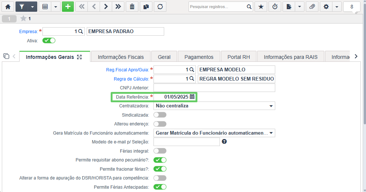Viewport: 366px width, 192px height.
Task: Toggle the Sindicalizada switch
Action: pos(160,115)
